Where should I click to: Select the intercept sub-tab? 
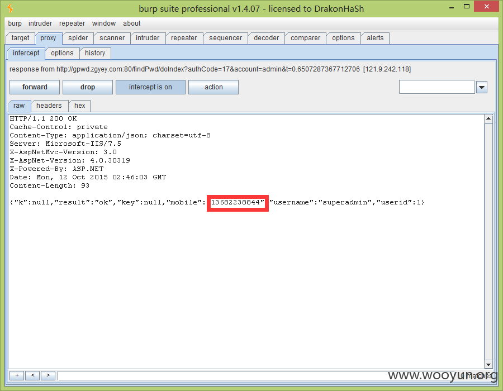[26, 53]
